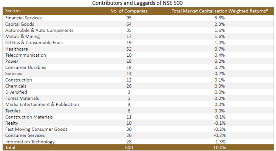Click the value 26 for Chemicals
The width and height of the screenshot is (276, 151).
129,86
